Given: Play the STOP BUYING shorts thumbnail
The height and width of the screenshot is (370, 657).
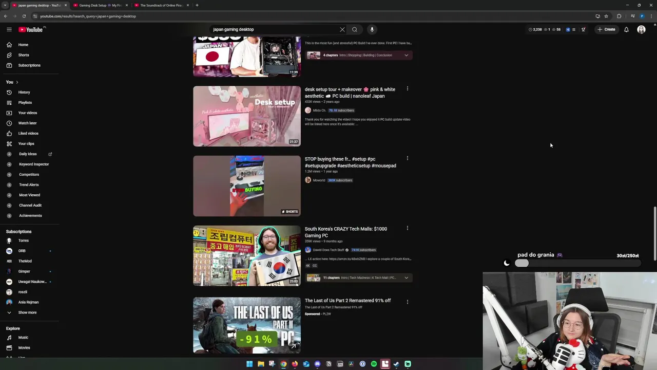Looking at the screenshot, I should click(x=247, y=186).
